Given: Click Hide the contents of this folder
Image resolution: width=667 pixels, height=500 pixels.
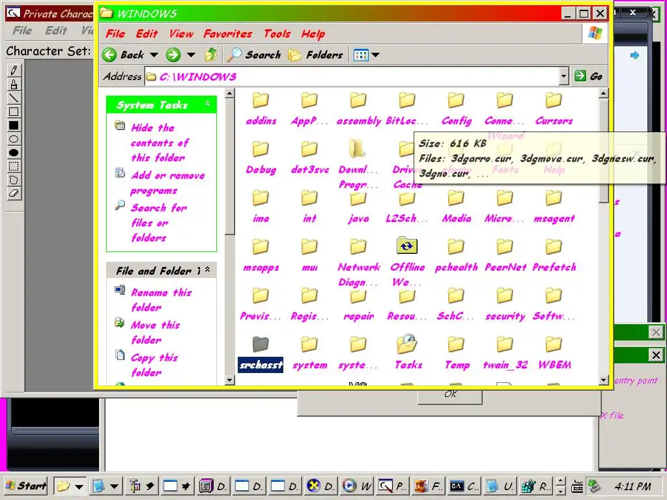Looking at the screenshot, I should [160, 143].
